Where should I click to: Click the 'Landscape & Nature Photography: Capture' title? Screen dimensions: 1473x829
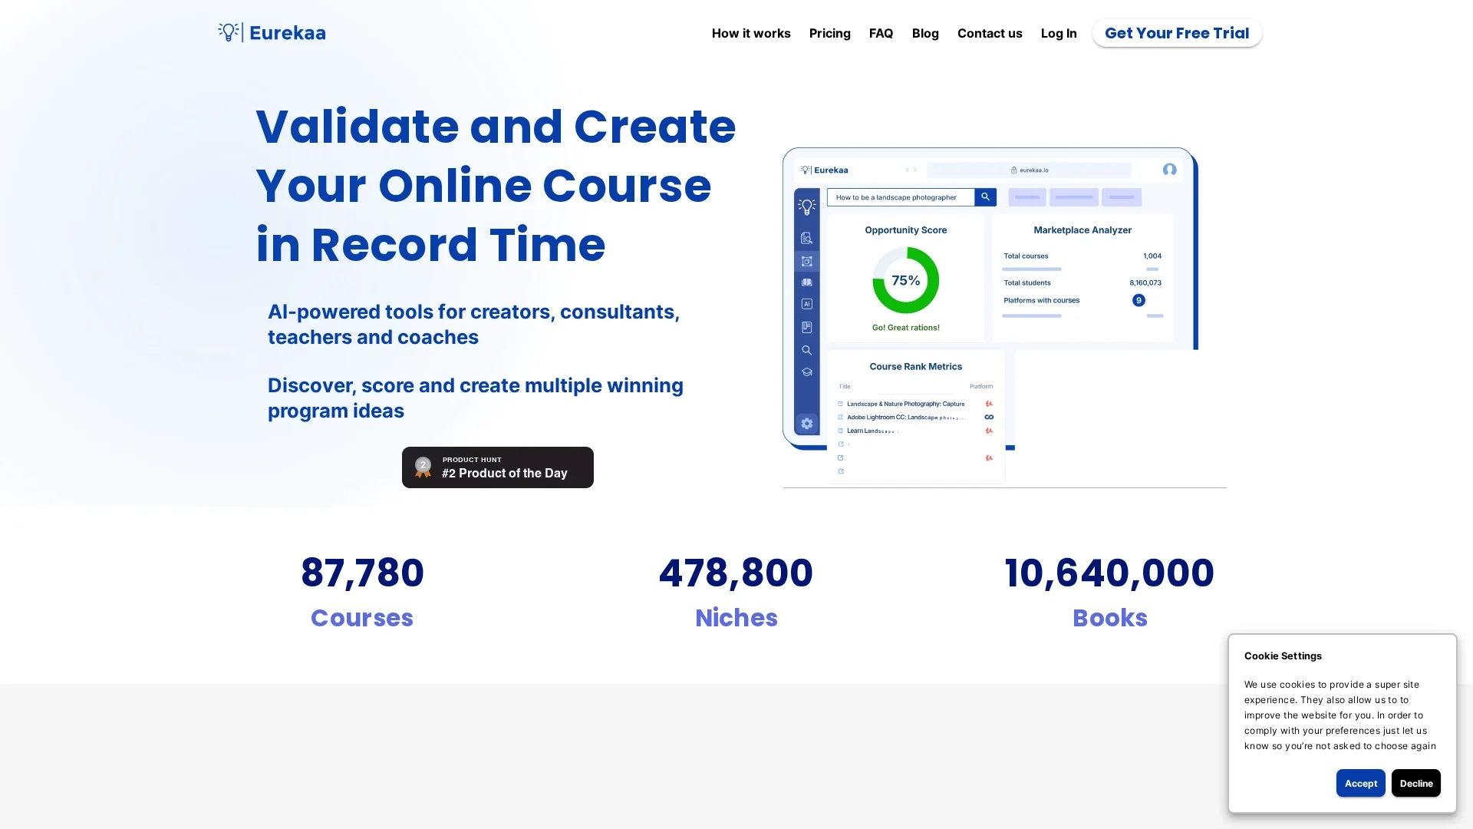[905, 404]
